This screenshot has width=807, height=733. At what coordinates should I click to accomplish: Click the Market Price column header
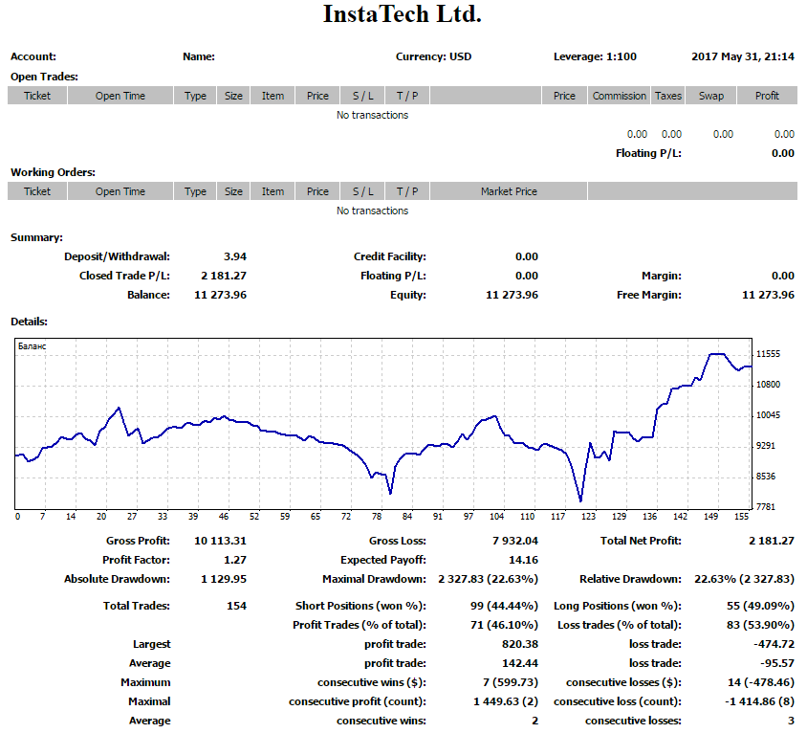pyautogui.click(x=509, y=191)
